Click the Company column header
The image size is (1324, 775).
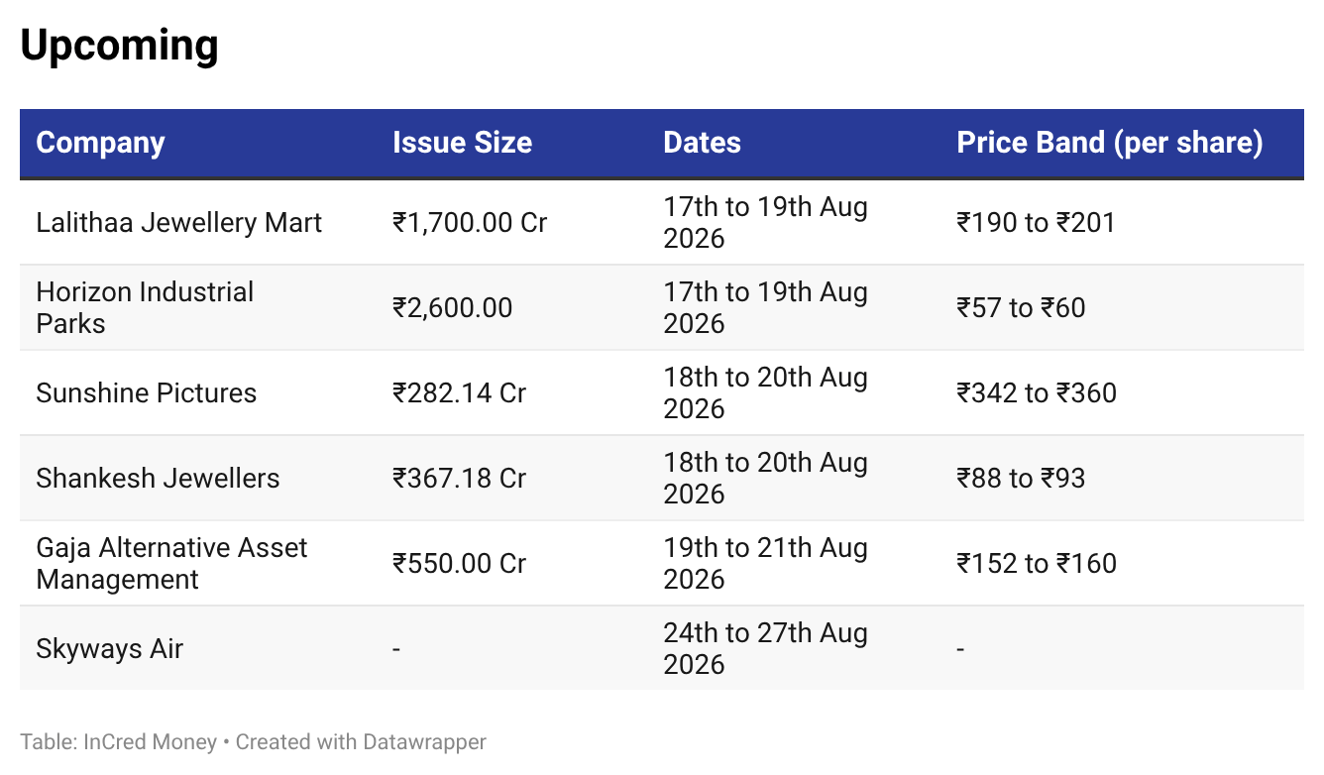click(x=100, y=143)
